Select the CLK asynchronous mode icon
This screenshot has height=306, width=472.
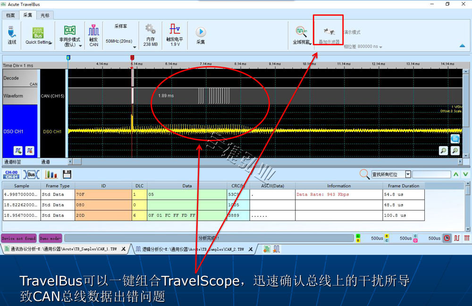coord(69,30)
